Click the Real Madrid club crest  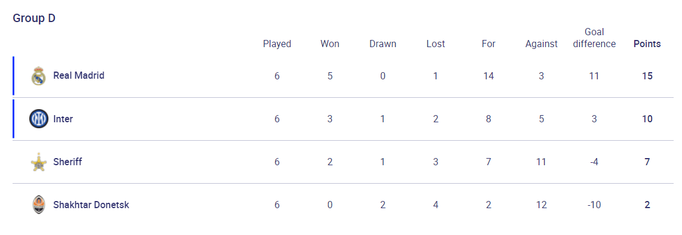tap(38, 76)
